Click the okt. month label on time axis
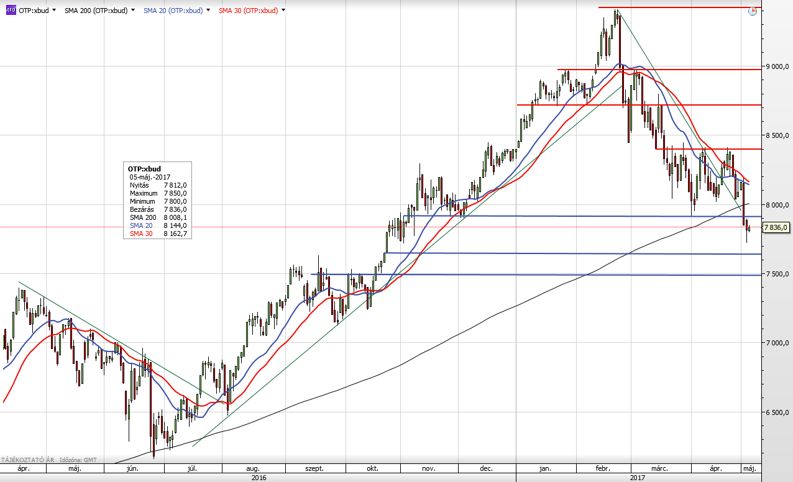Viewport: 793px width, 482px height. coord(373,470)
